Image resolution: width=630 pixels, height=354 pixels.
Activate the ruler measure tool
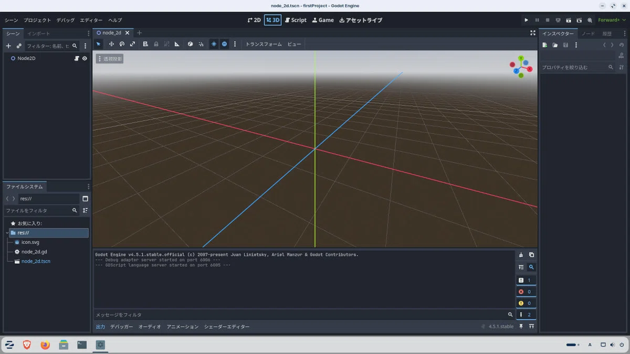tap(177, 44)
